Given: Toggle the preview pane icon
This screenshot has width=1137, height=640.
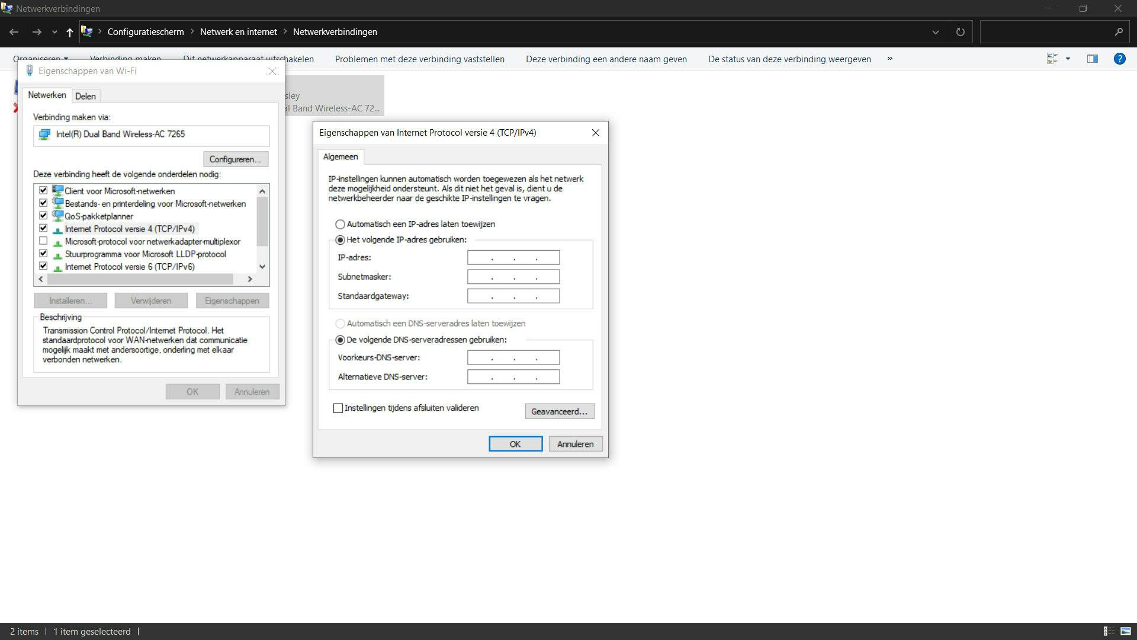Looking at the screenshot, I should pos(1092,59).
